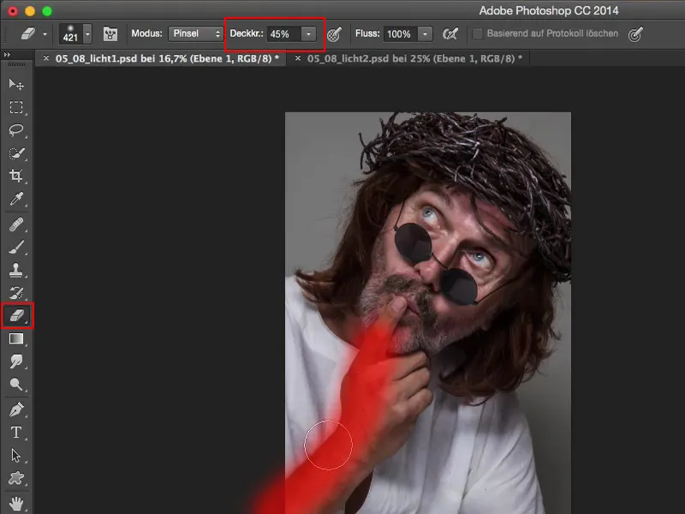Select the Hand tool
Screen dimensions: 685x514
(x=16, y=504)
